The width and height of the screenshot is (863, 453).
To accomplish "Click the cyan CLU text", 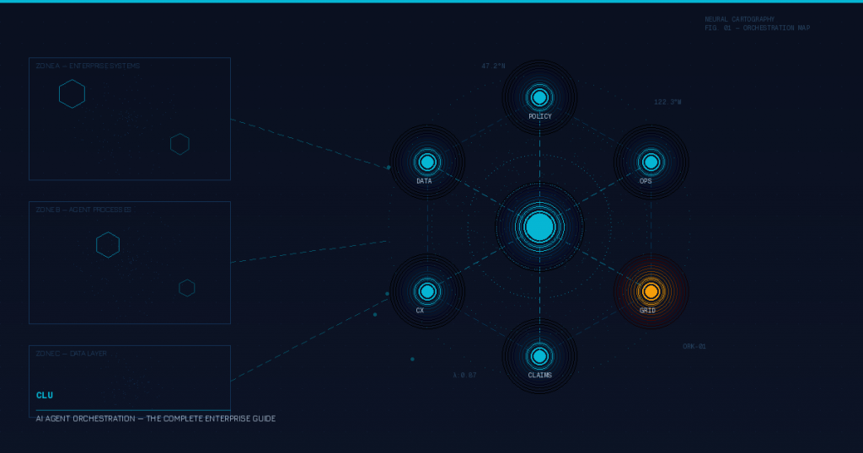I will 45,396.
